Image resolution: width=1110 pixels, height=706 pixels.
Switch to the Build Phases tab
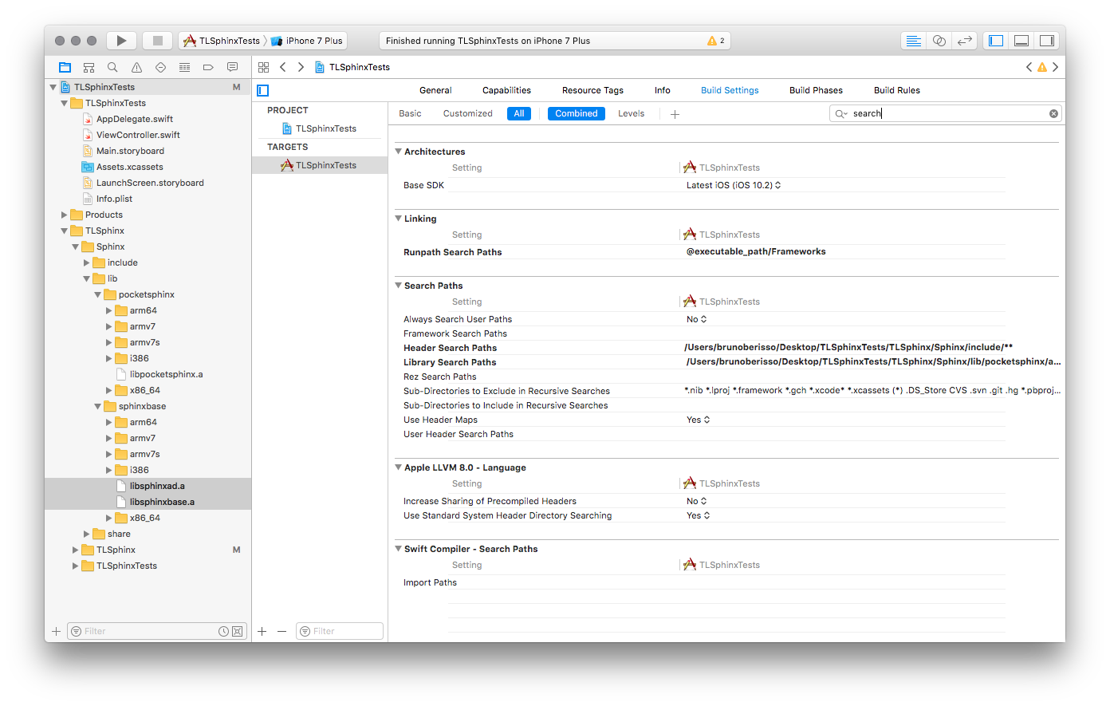816,90
